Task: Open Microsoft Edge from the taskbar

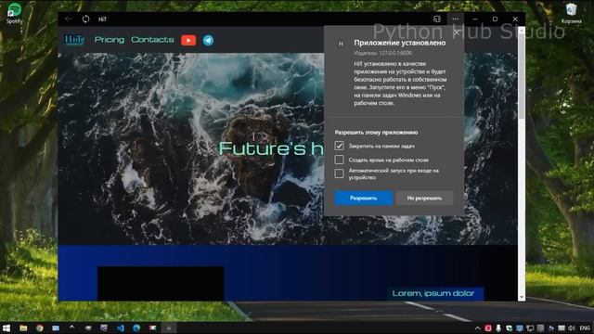Action: 136,328
